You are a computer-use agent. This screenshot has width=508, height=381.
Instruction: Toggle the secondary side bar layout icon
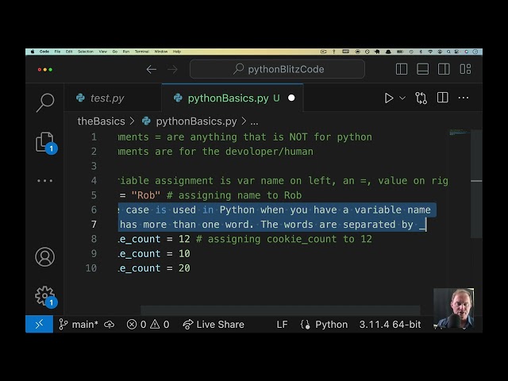tap(444, 69)
